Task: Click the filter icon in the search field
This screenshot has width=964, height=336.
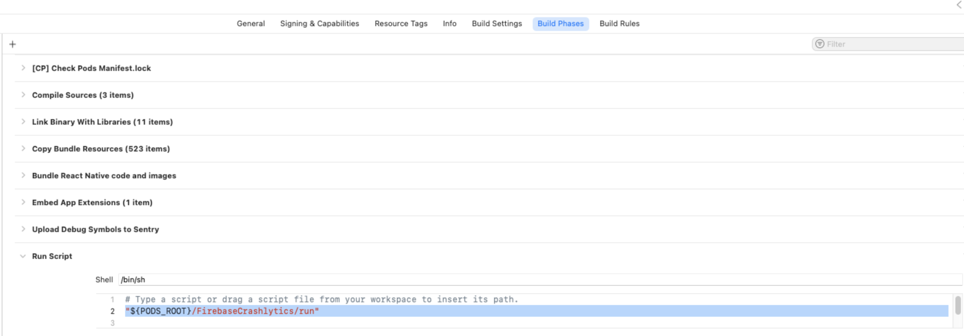Action: click(820, 44)
